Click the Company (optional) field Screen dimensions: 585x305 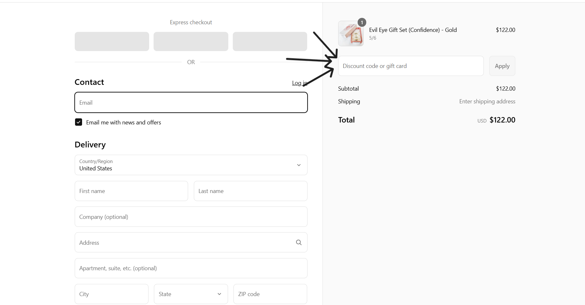191,217
